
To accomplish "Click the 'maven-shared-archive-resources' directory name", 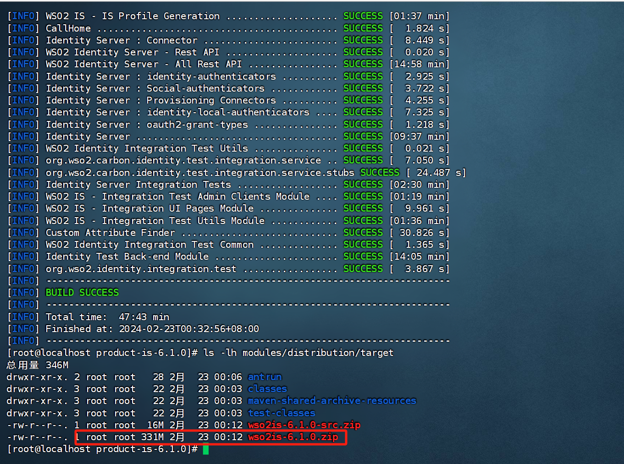I will click(x=332, y=401).
